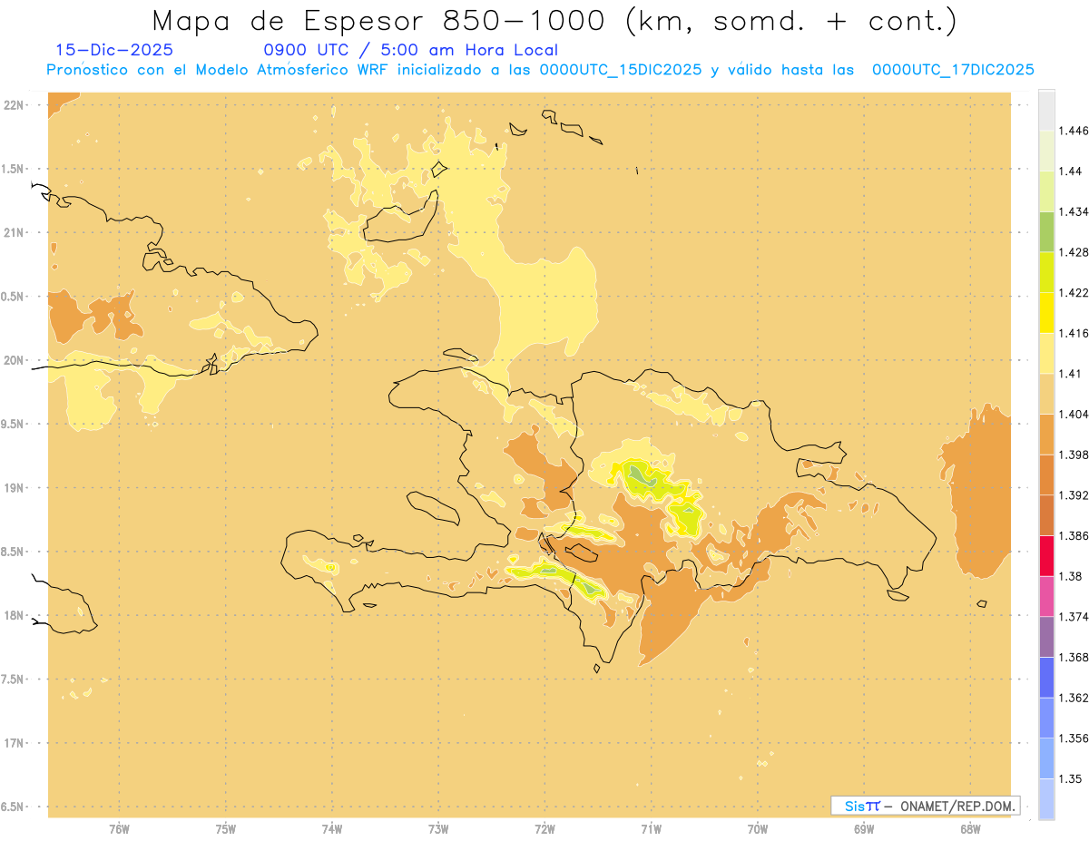Click the longitude label "76W"
Screen dimensions: 1089x841
click(119, 829)
